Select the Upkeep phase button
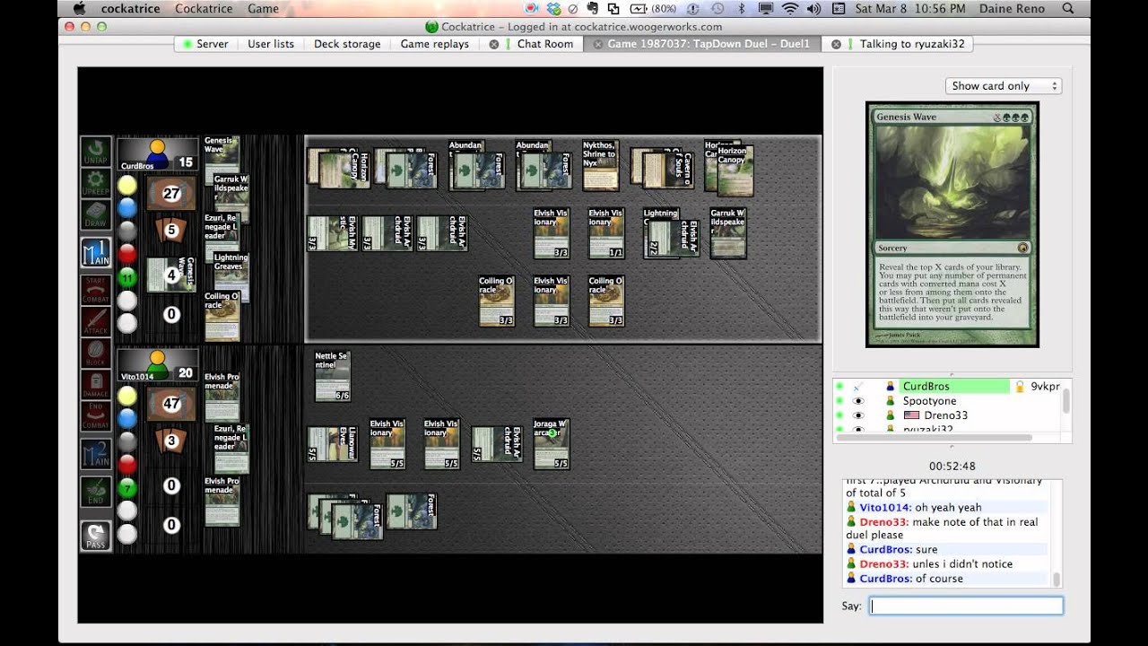Viewport: 1148px width, 646px height. (x=96, y=185)
